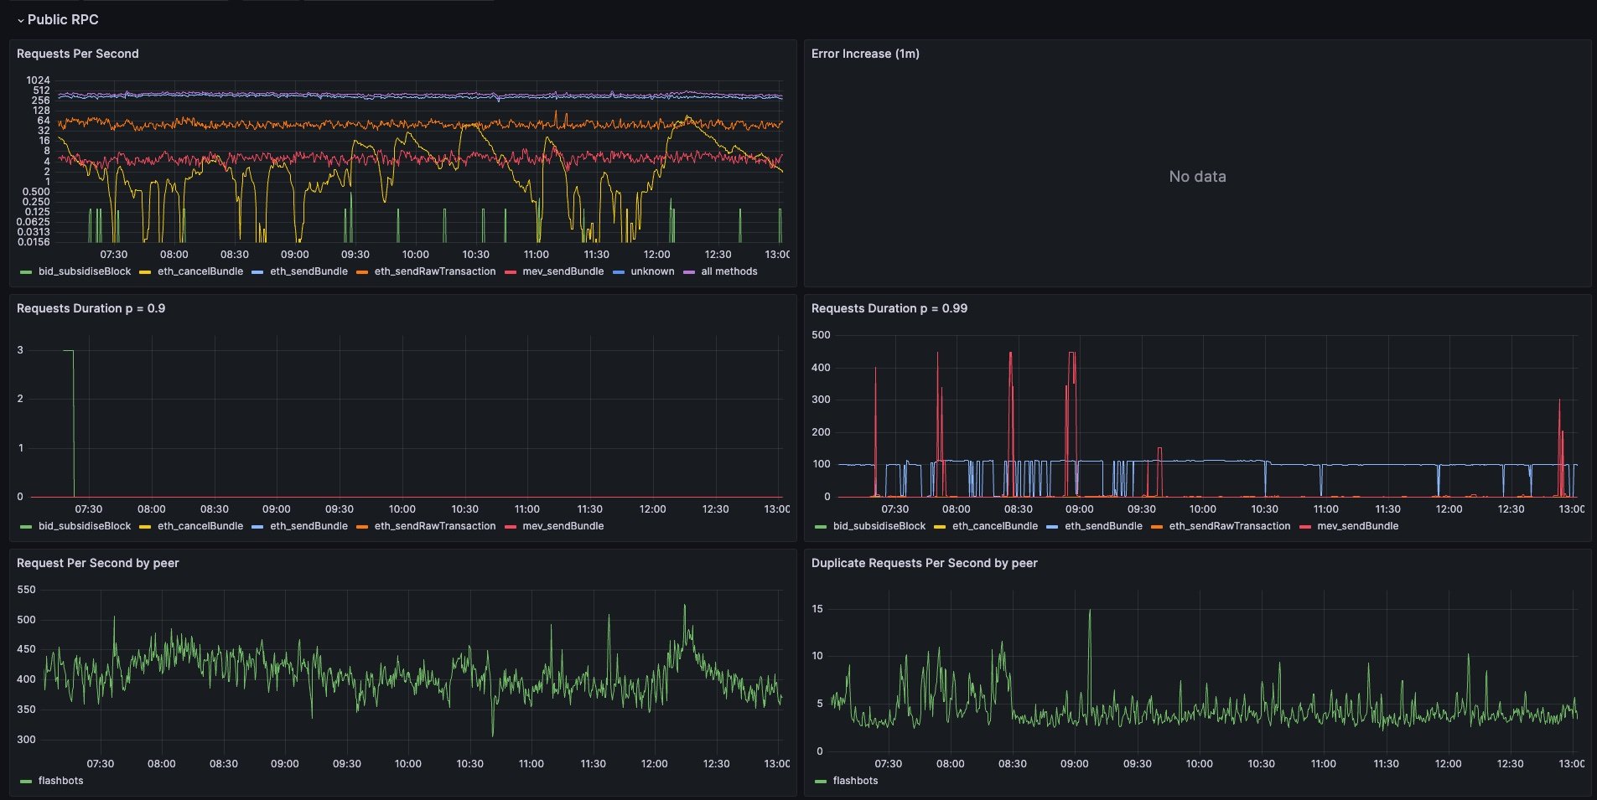Screen dimensions: 1597x800
Task: Select the eth_sendBundle legend label
Action: point(309,271)
